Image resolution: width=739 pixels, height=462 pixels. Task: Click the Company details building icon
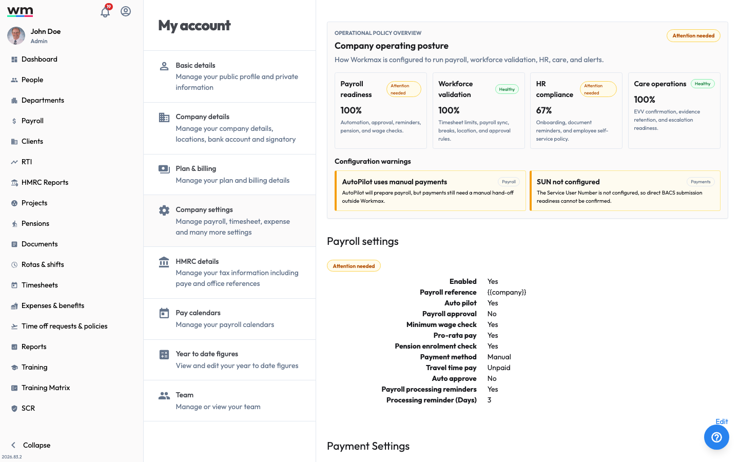(x=164, y=117)
